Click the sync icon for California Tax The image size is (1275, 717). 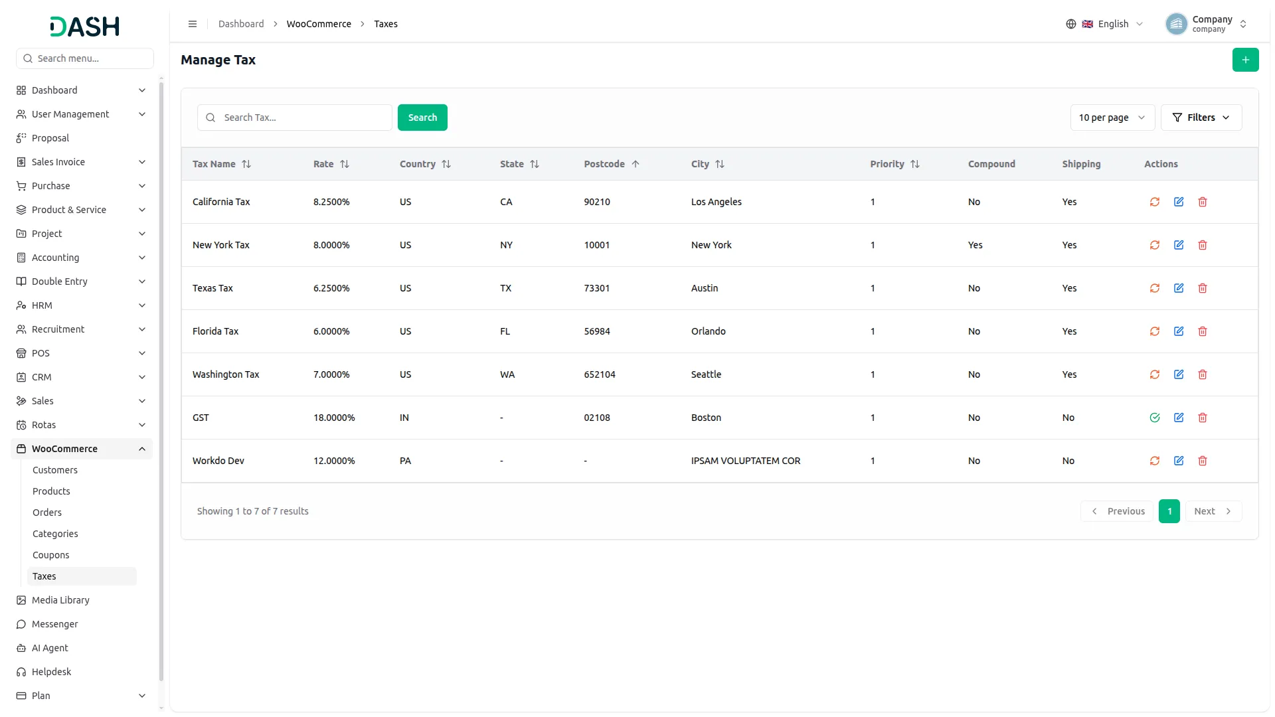point(1155,202)
